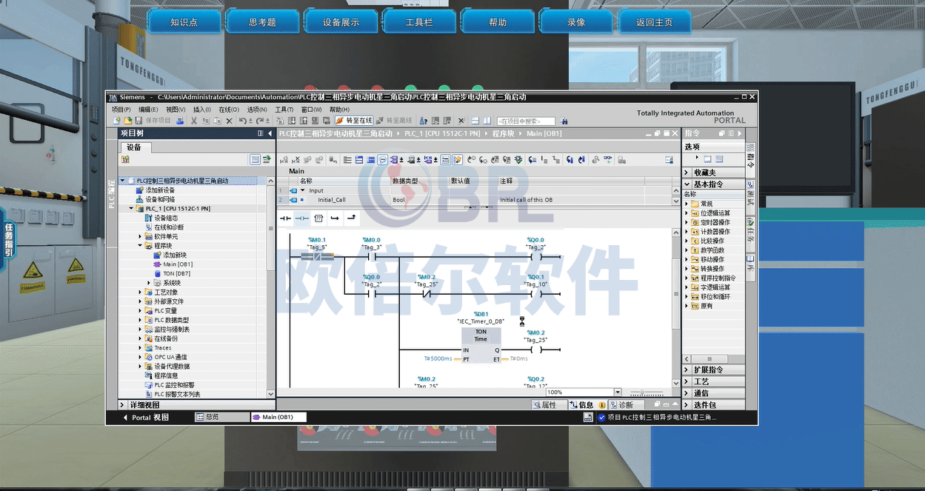Click the TON [DB7] data block icon
This screenshot has width=925, height=491.
pyautogui.click(x=157, y=274)
